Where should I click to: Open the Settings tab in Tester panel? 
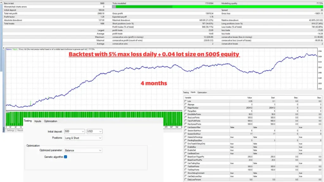click(10, 130)
